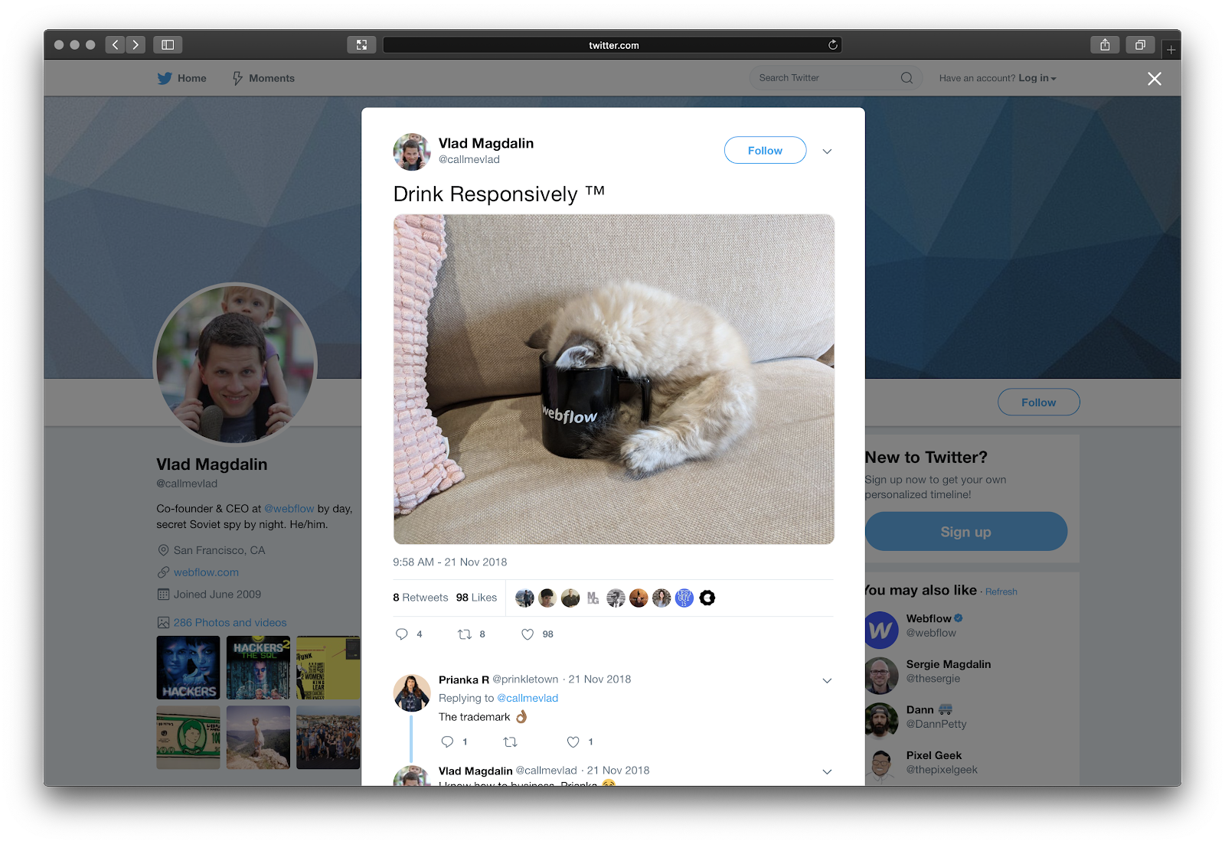Expand options chevron on Prianka R's reply
This screenshot has height=844, width=1225.
(x=827, y=680)
